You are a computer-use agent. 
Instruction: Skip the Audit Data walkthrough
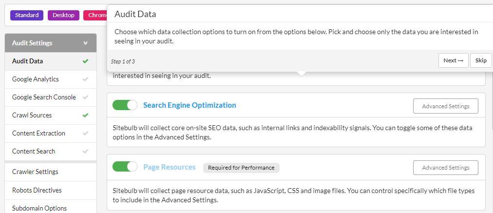(x=481, y=60)
